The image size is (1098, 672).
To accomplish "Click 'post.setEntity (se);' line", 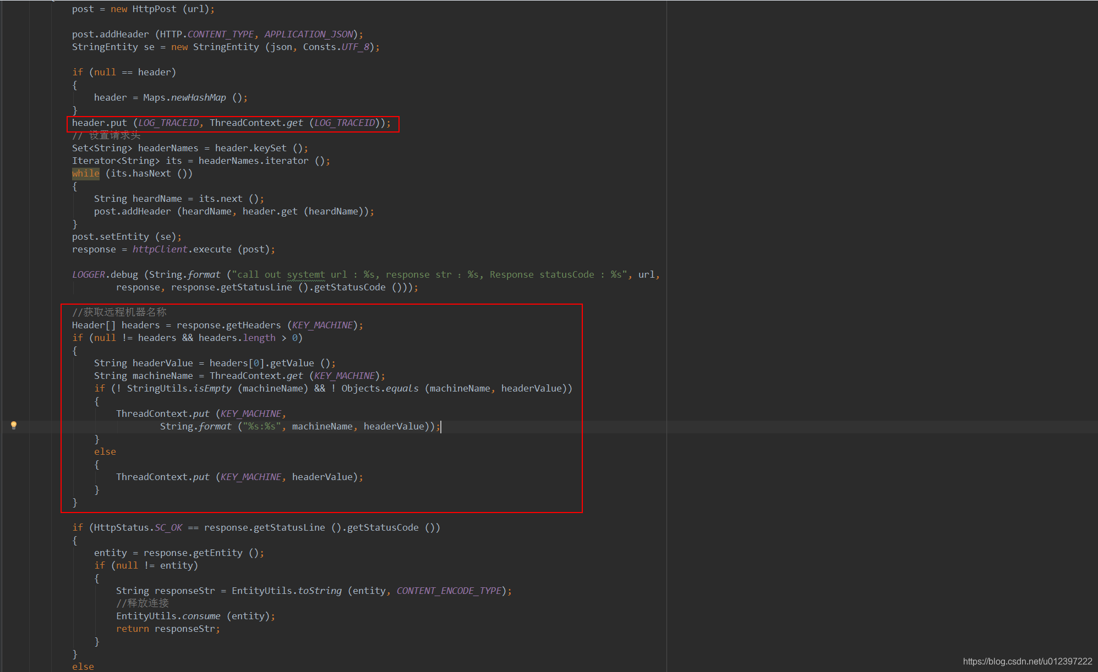I will click(127, 236).
